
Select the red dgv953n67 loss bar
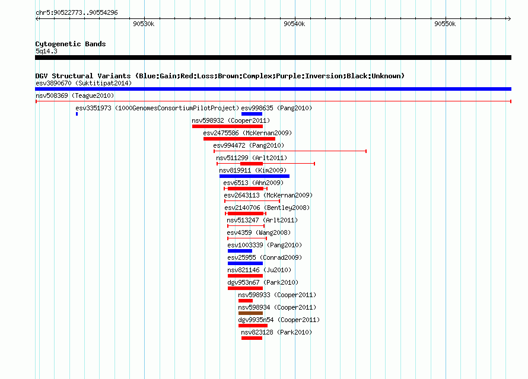coord(245,288)
